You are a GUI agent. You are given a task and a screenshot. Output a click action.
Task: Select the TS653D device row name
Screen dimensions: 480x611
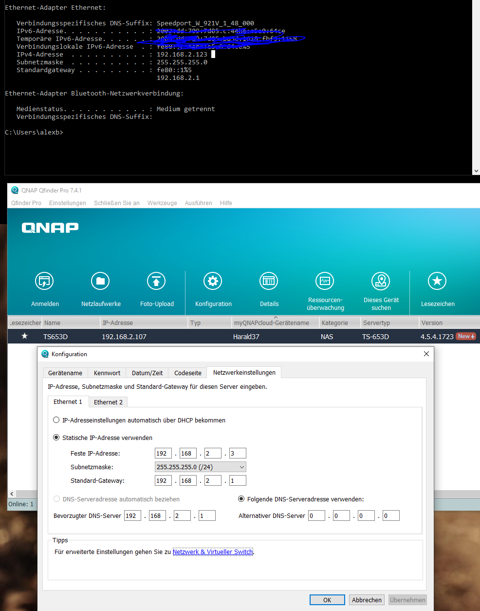tap(55, 336)
